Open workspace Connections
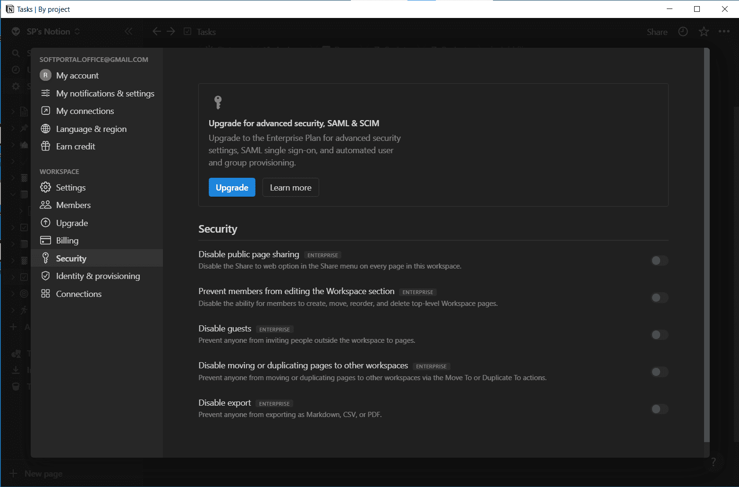 point(97,294)
